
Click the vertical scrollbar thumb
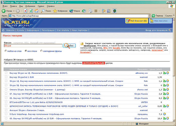click(x=174, y=48)
